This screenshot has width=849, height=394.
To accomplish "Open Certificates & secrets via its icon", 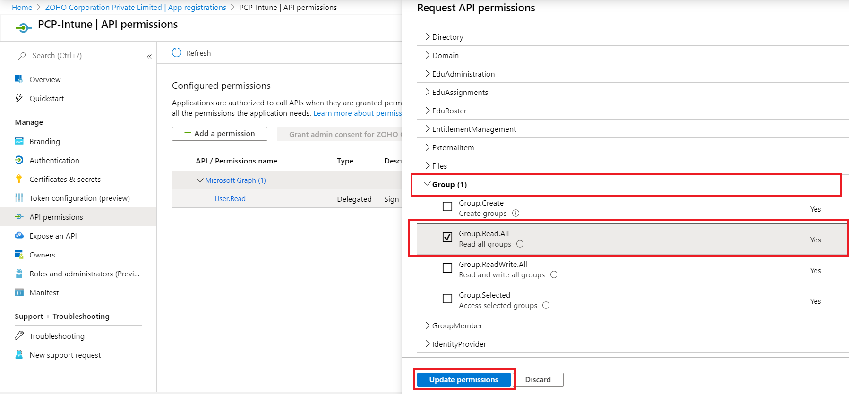I will pos(19,179).
